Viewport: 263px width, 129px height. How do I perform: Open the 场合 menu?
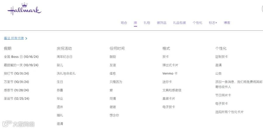click(x=124, y=23)
